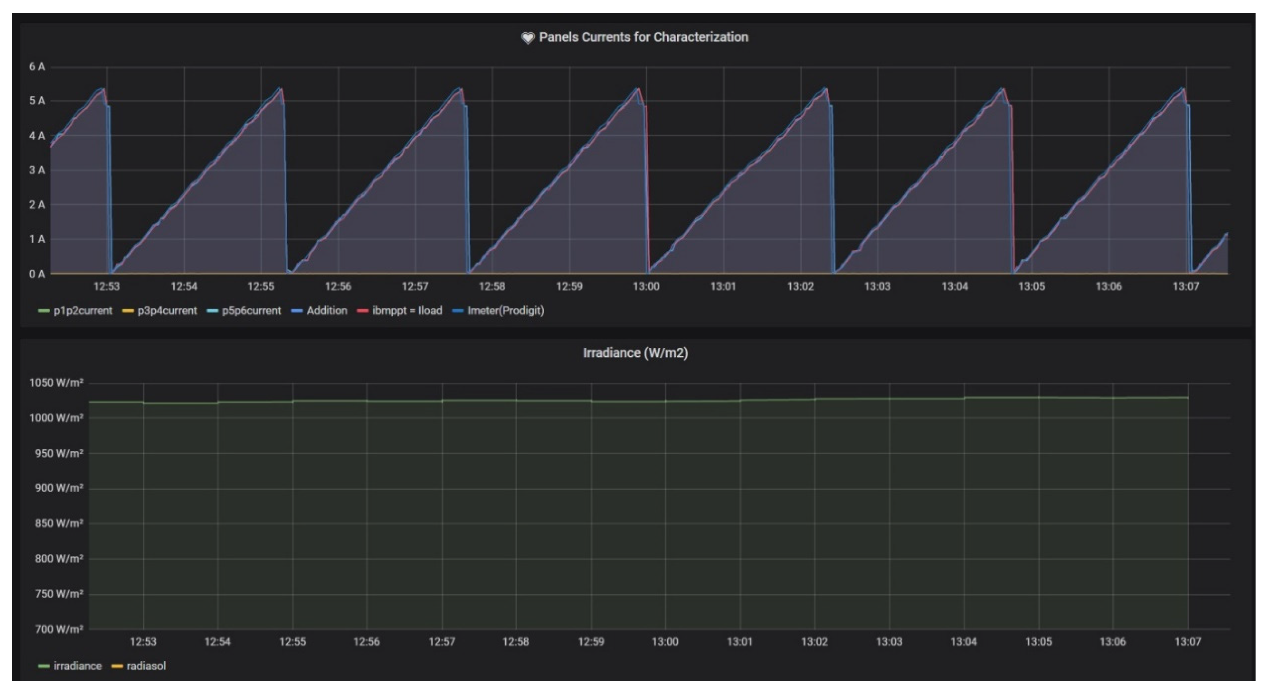The image size is (1269, 696).
Task: Click the blue Addition color swatch
Action: coord(297,312)
